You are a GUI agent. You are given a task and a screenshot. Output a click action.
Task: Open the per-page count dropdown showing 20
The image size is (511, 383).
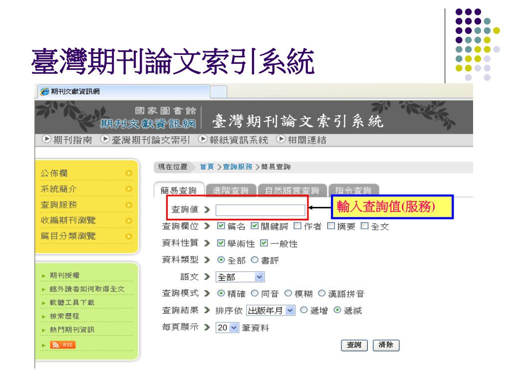click(x=228, y=327)
